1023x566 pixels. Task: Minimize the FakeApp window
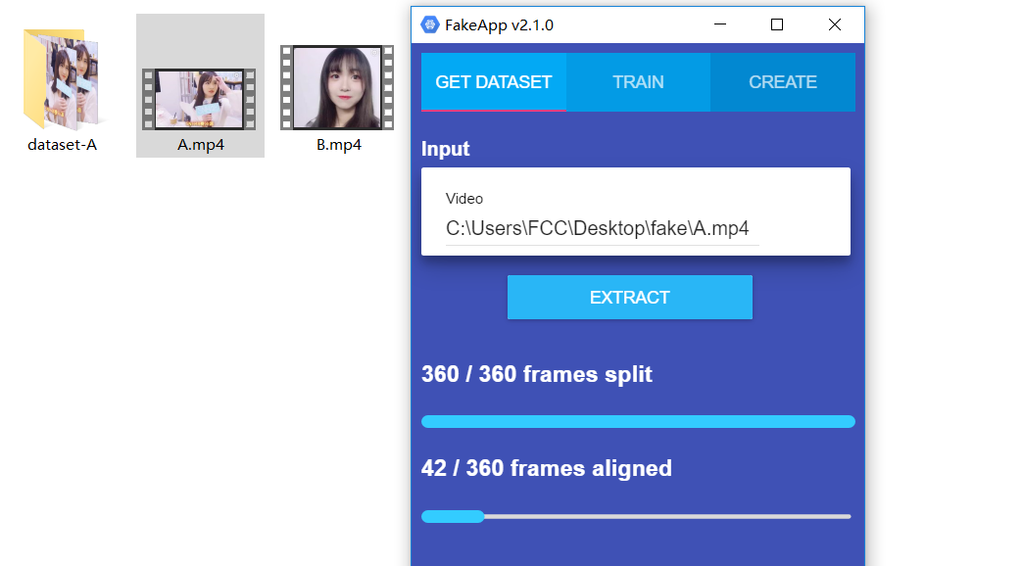(x=720, y=24)
